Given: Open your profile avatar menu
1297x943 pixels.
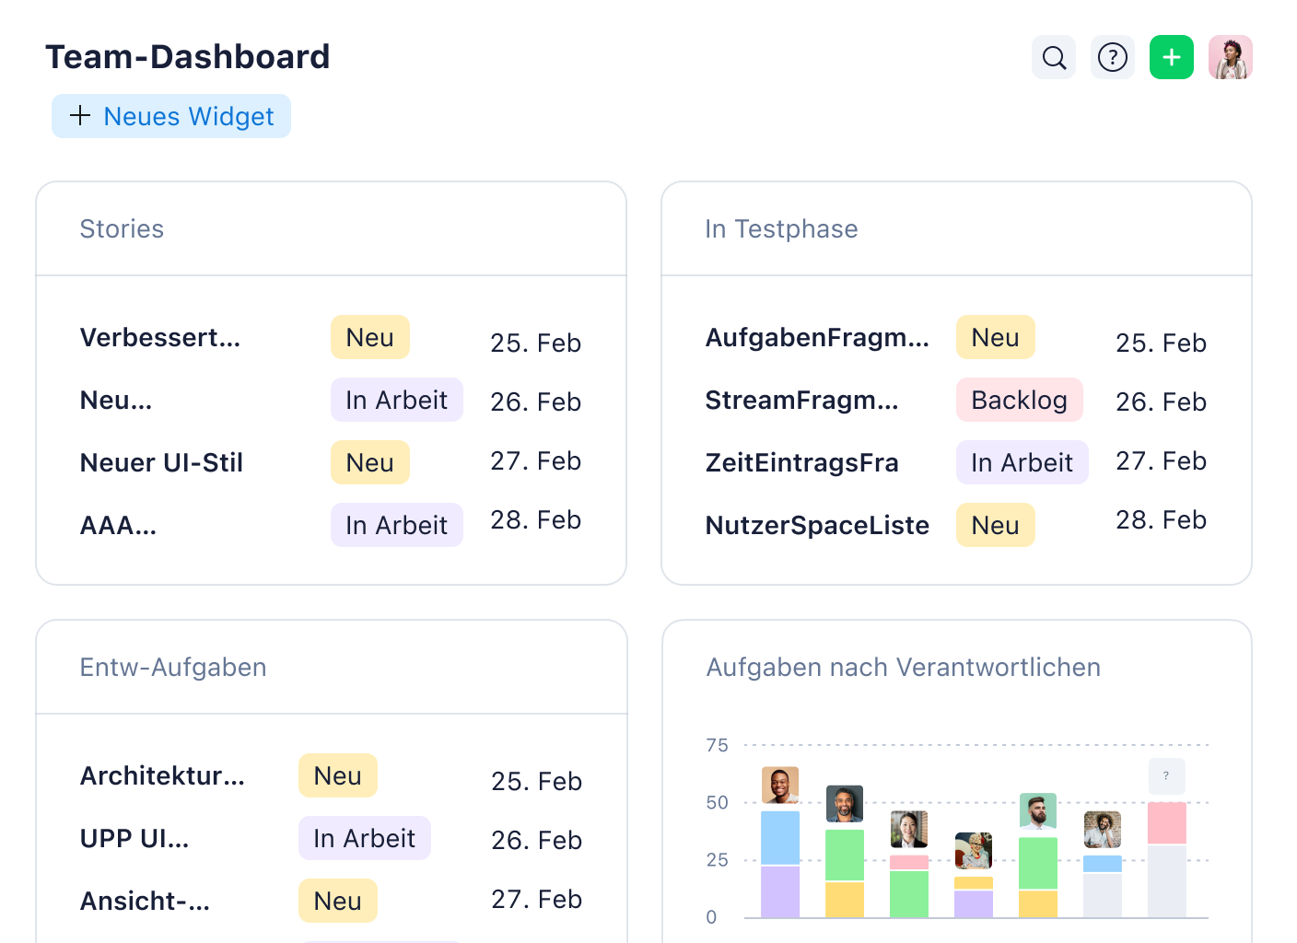Looking at the screenshot, I should (x=1231, y=57).
